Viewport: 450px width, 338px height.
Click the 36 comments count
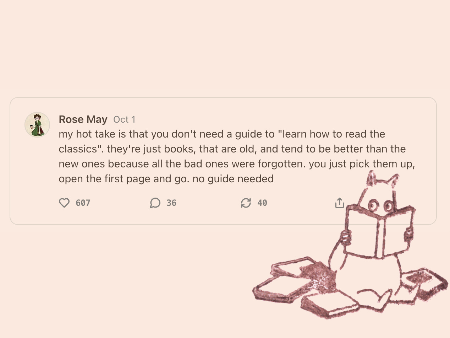click(171, 203)
